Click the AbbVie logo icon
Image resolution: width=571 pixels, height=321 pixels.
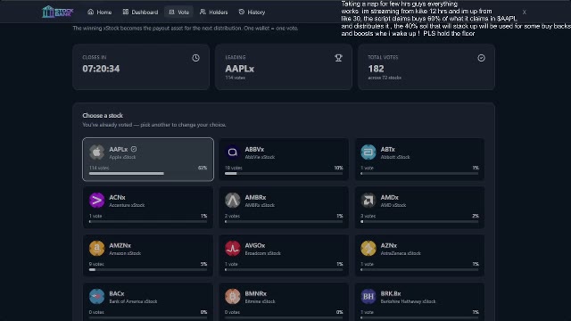click(x=232, y=152)
